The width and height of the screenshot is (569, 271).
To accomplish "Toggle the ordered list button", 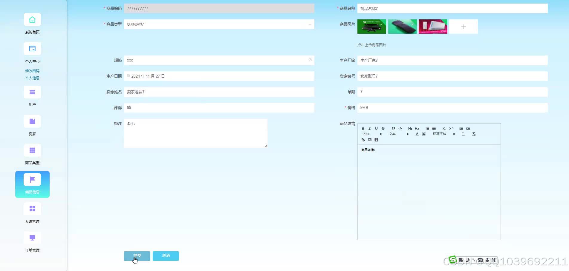I will (x=427, y=128).
